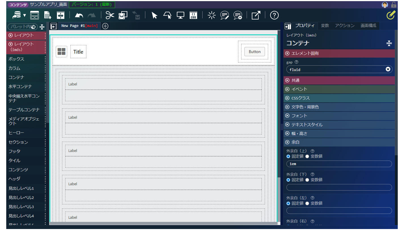Viewport: 404px width, 231px height.
Task: Expand the イベント section
Action: click(x=339, y=89)
